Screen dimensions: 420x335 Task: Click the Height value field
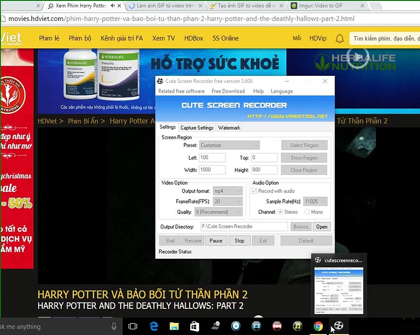[264, 170]
